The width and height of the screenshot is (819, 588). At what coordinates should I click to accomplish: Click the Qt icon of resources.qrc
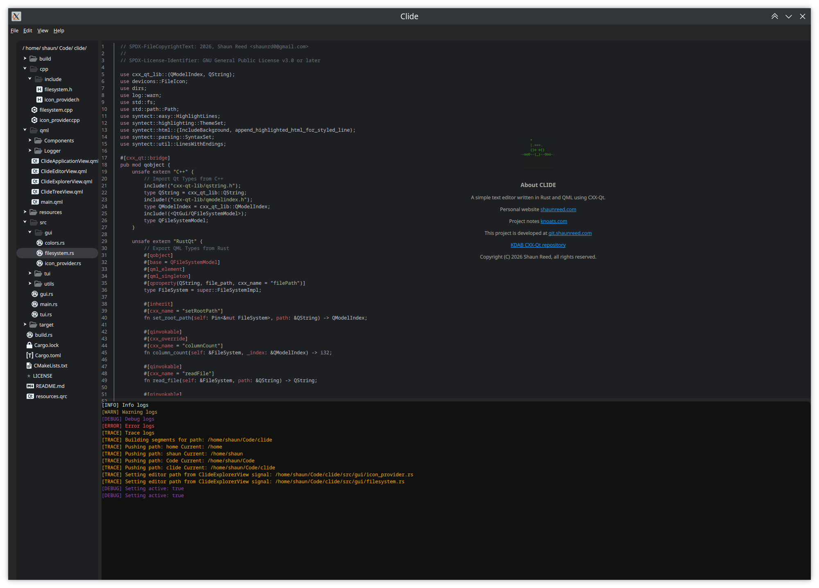pyautogui.click(x=30, y=397)
